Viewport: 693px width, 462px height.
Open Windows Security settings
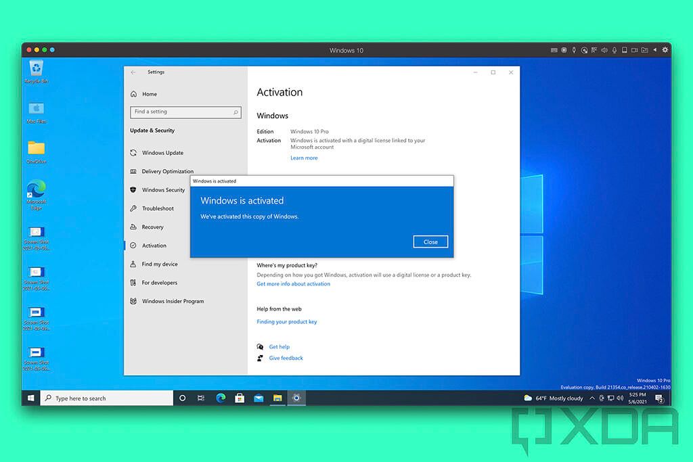coord(162,190)
